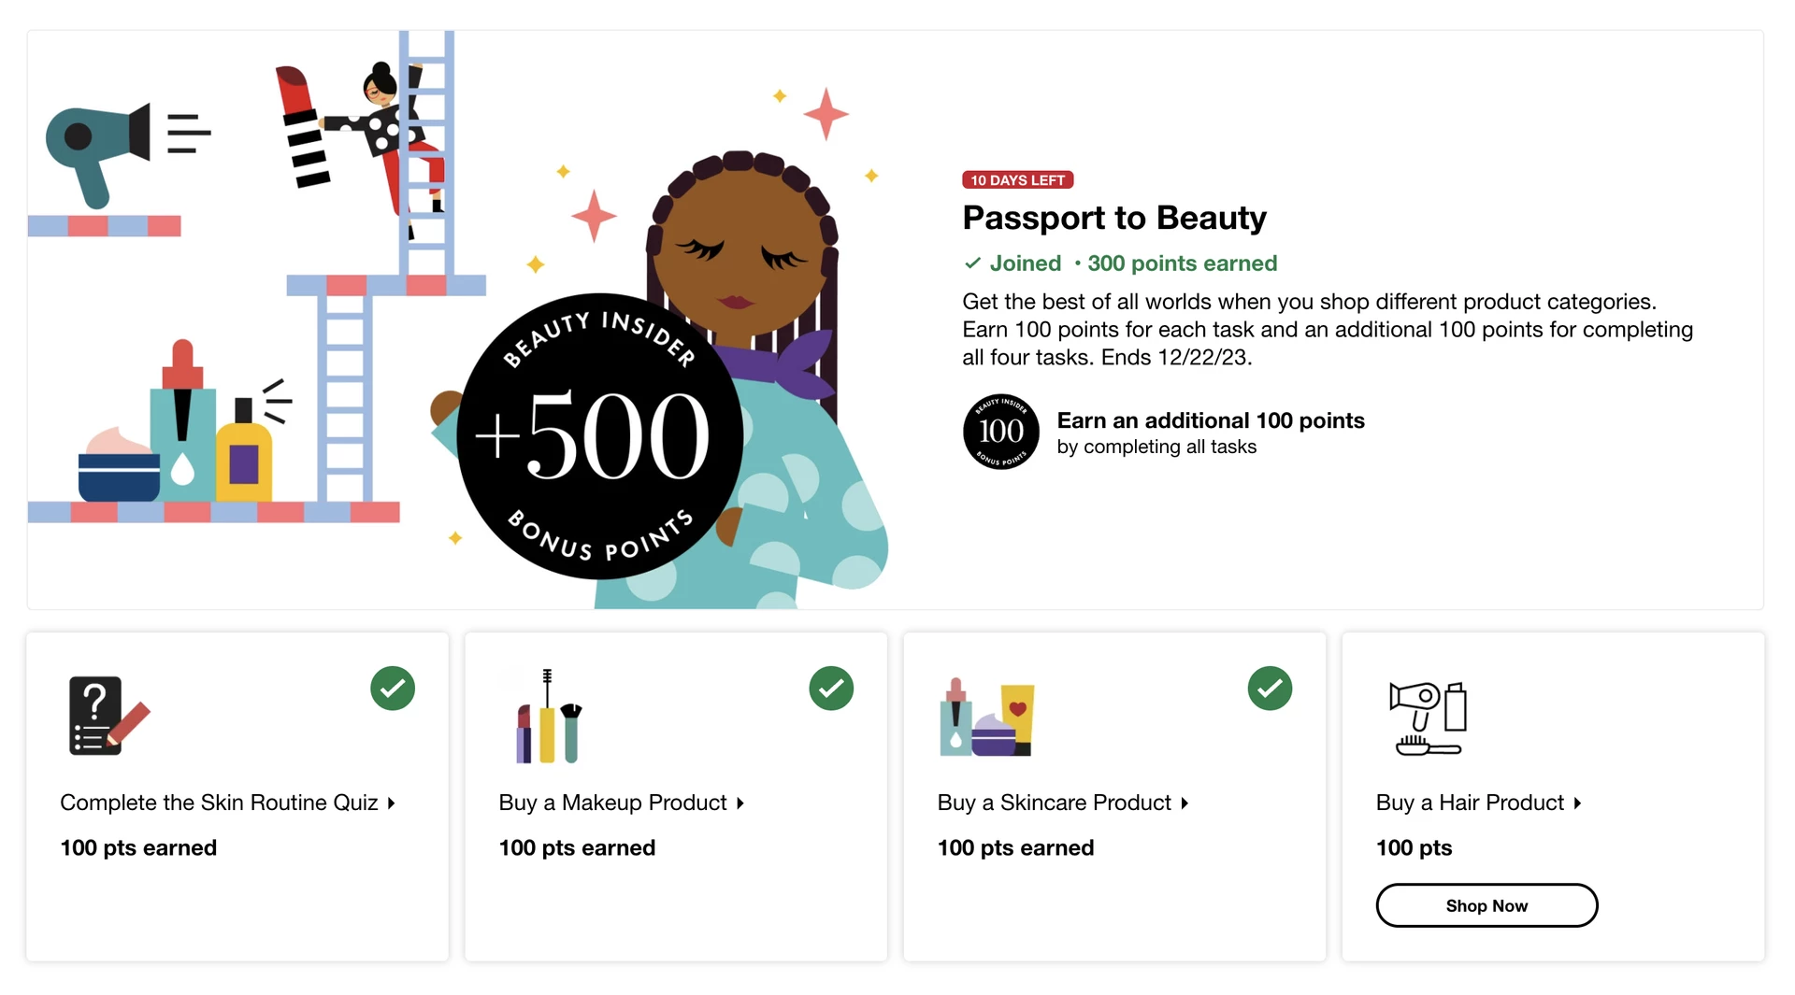This screenshot has width=1795, height=995.
Task: Click the 300 points earned link
Action: (1182, 263)
